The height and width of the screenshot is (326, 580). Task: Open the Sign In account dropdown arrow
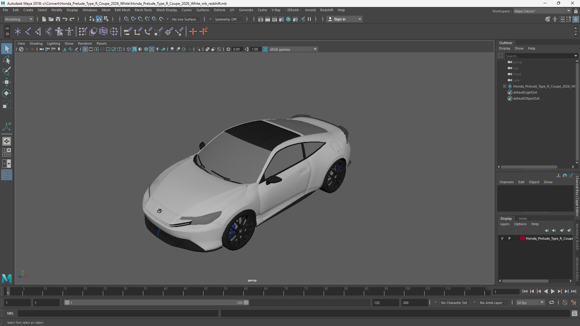[x=359, y=19]
